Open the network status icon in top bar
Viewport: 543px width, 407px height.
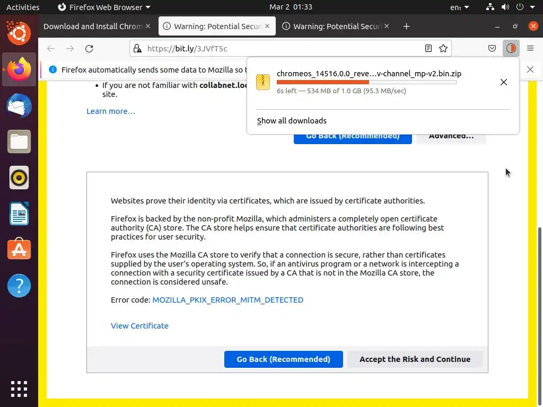(490, 7)
